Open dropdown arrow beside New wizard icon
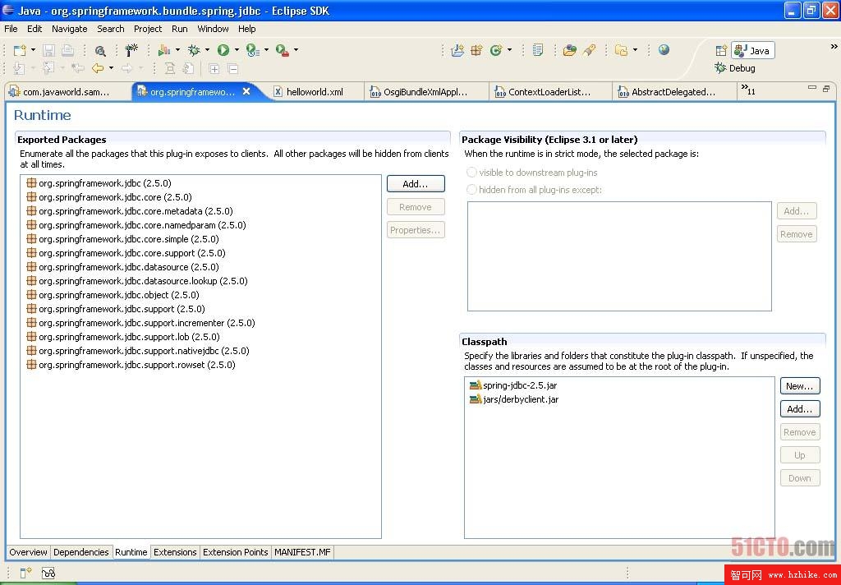This screenshot has height=585, width=841. point(33,50)
